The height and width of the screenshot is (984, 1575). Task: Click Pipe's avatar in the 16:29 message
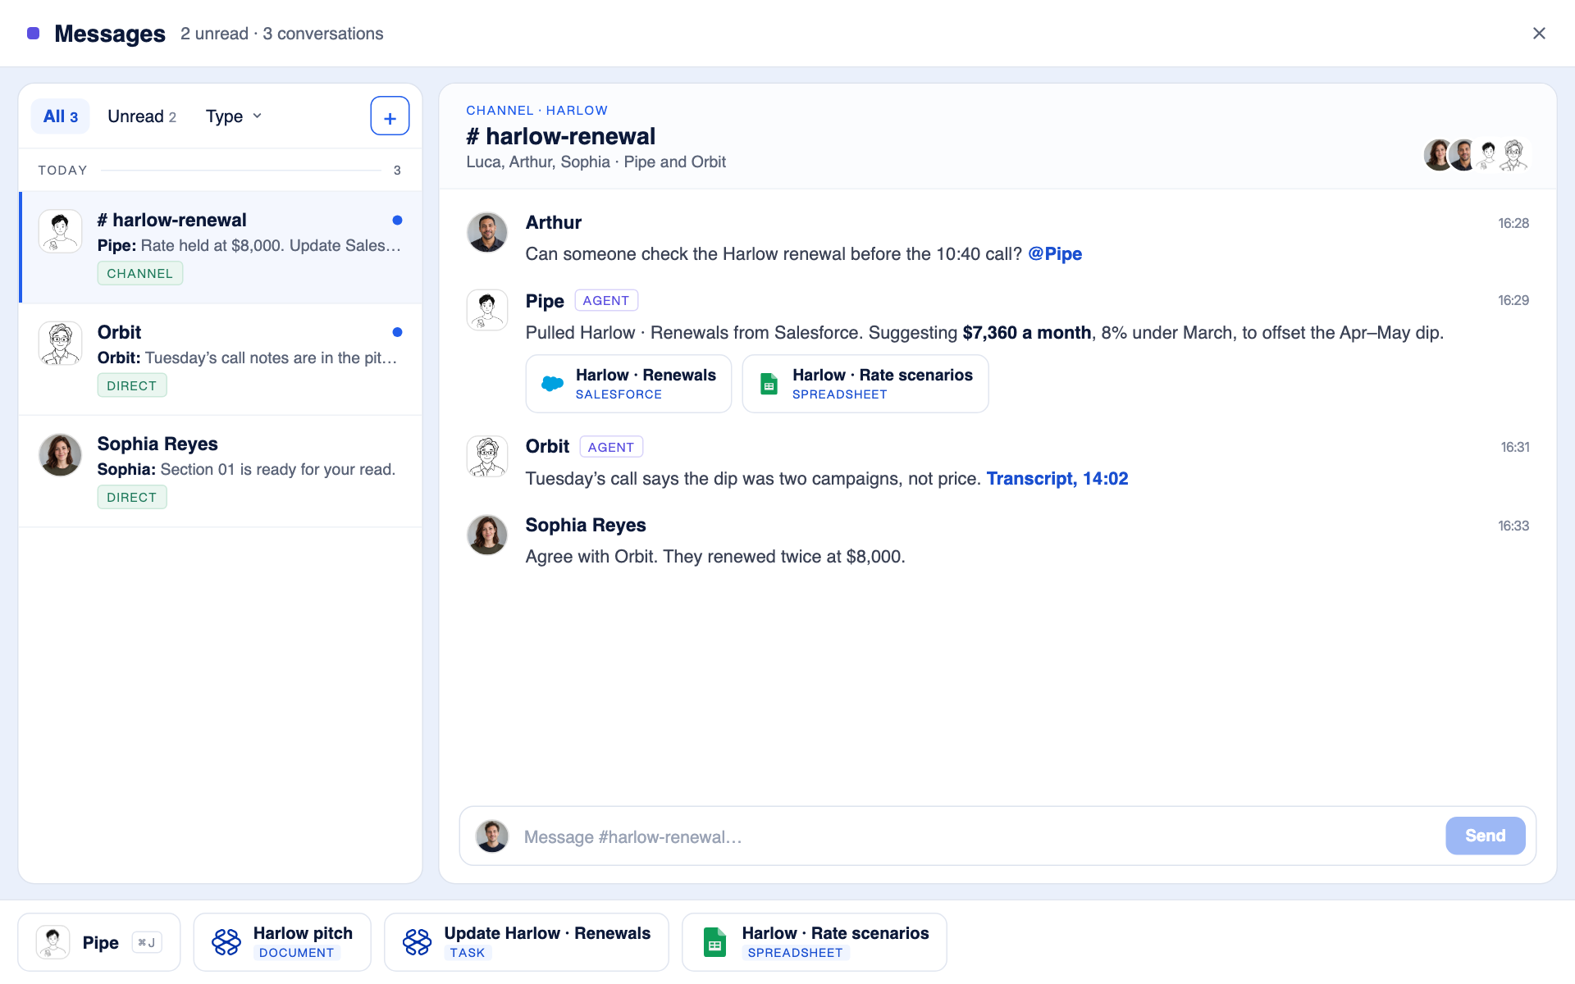487,310
